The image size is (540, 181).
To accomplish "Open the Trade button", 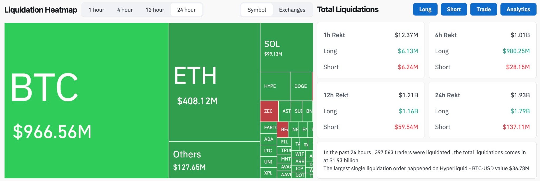I will [484, 9].
